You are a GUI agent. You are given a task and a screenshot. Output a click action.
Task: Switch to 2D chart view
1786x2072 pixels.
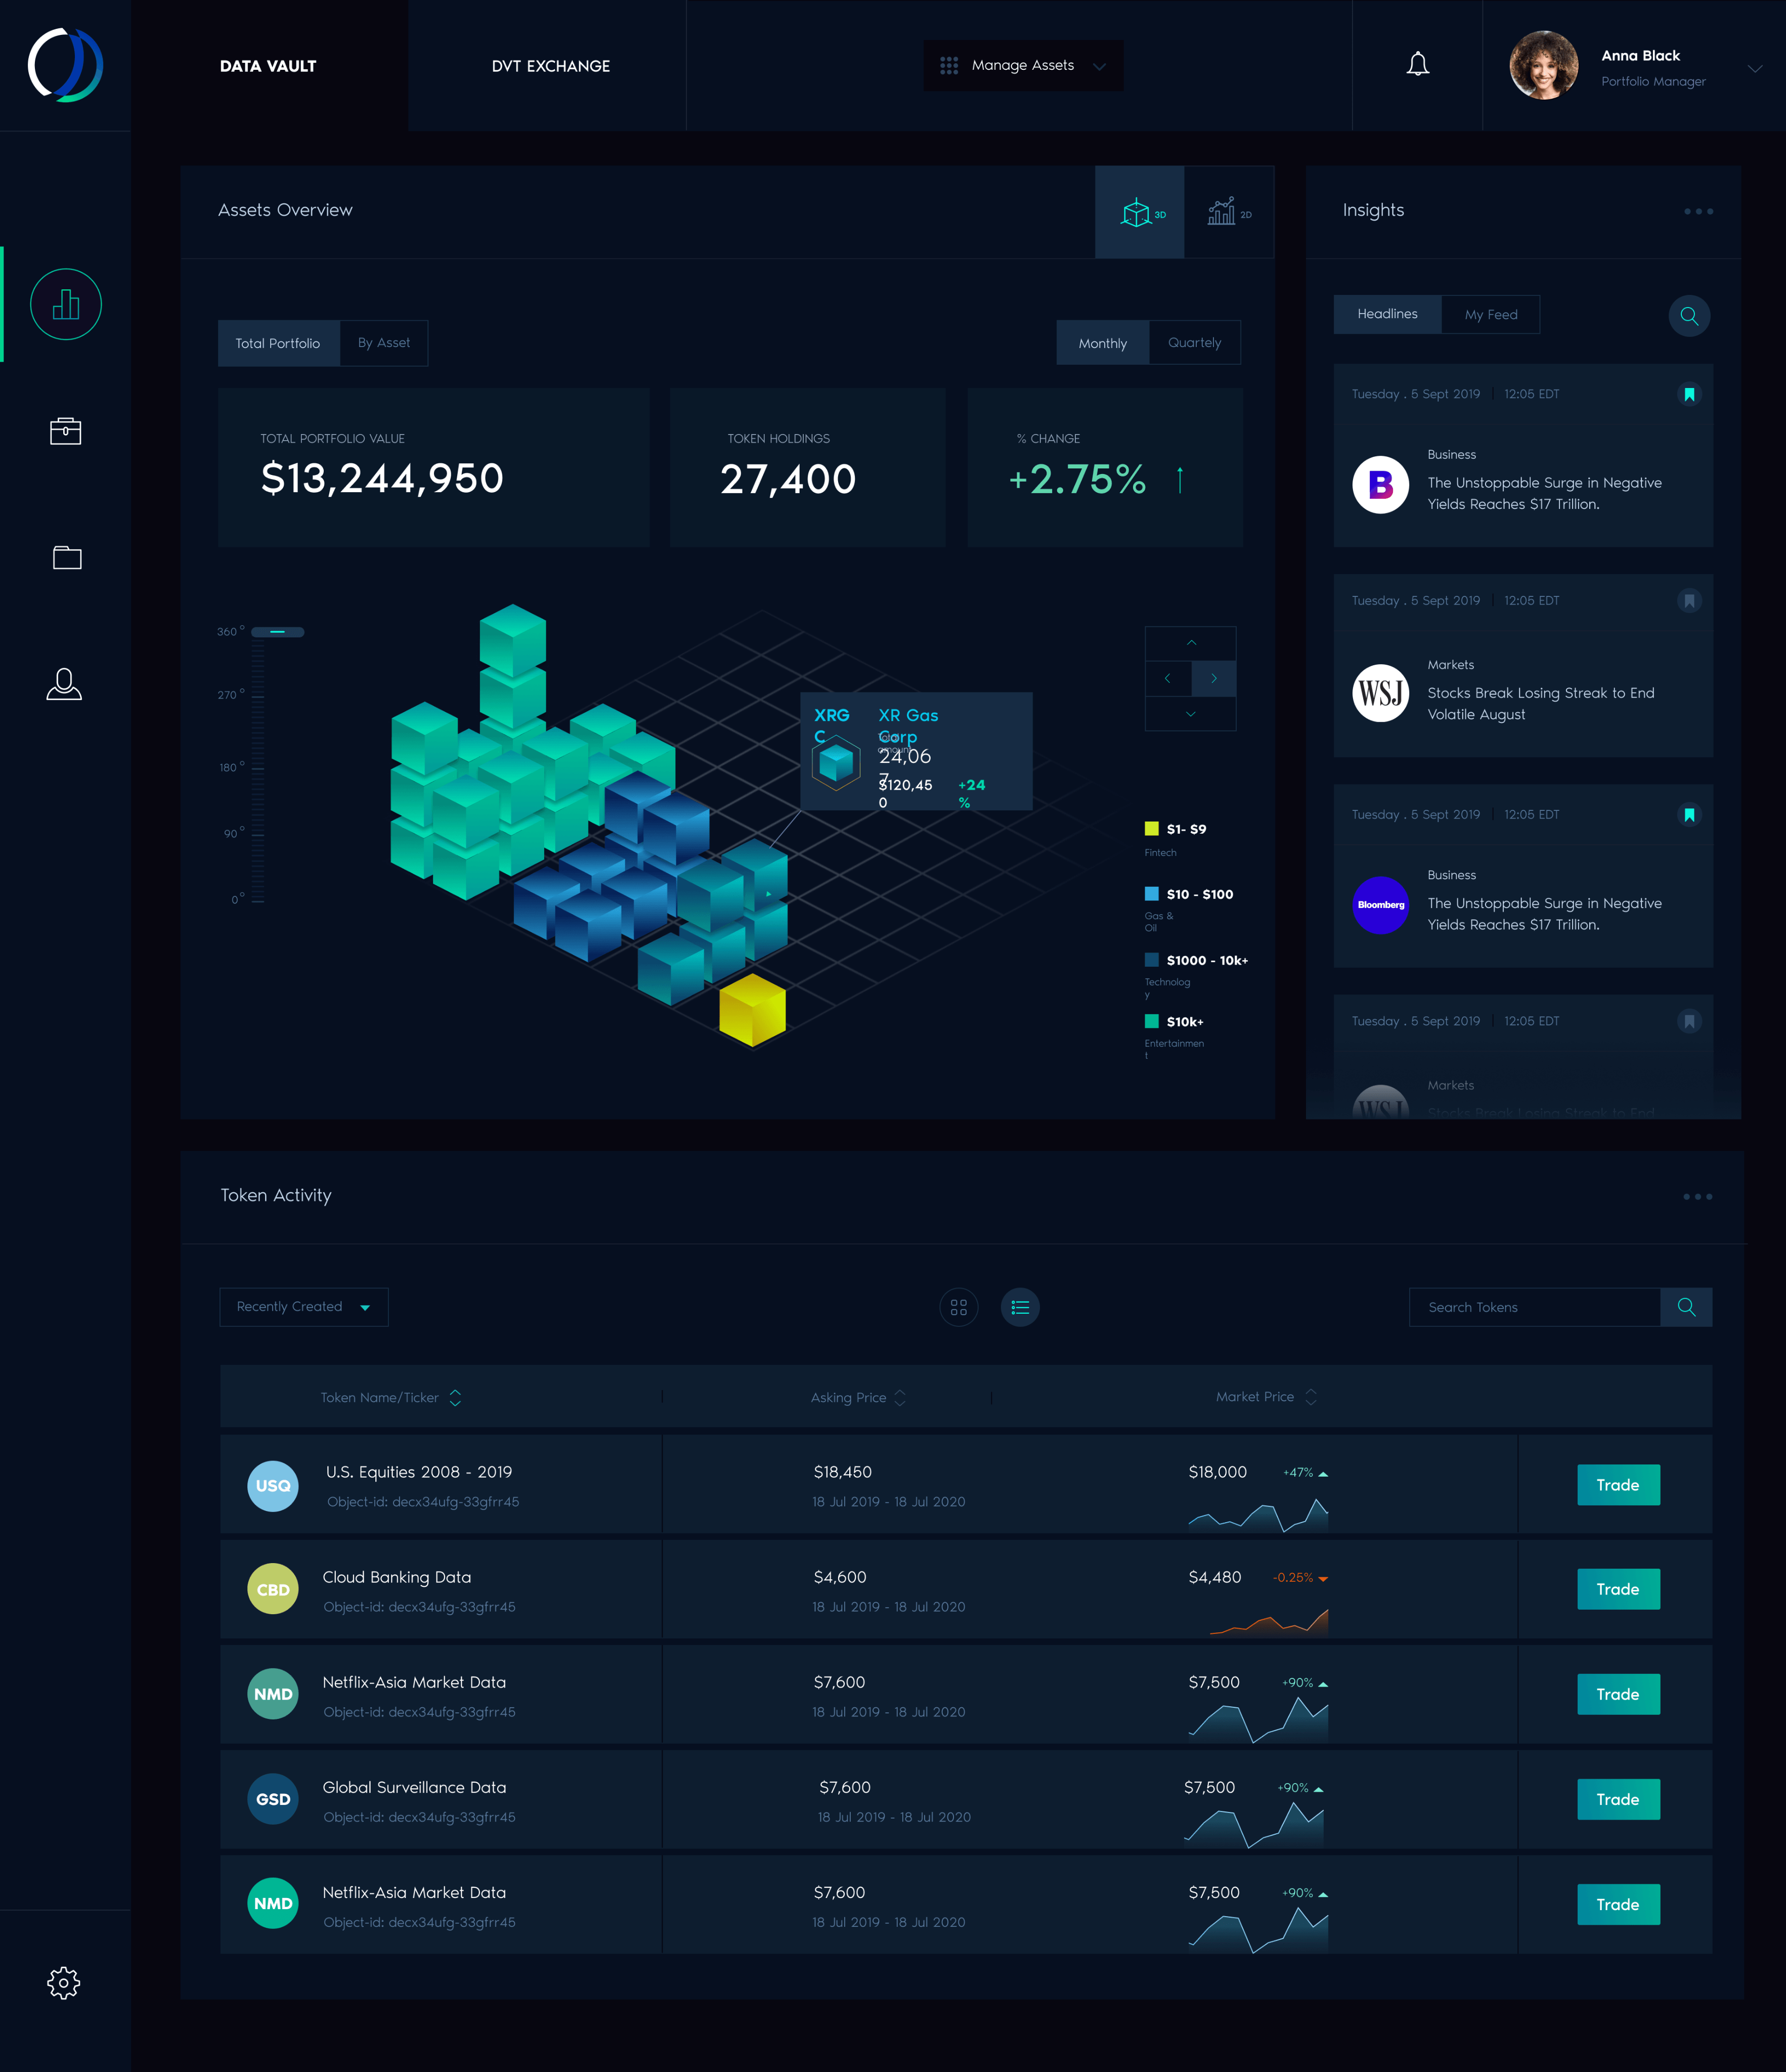point(1229,212)
